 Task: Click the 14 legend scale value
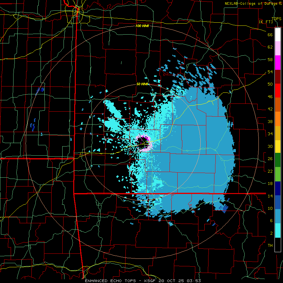click(x=270, y=196)
